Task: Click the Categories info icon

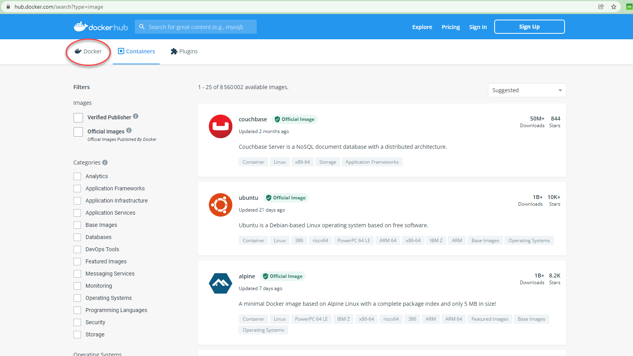Action: [105, 162]
